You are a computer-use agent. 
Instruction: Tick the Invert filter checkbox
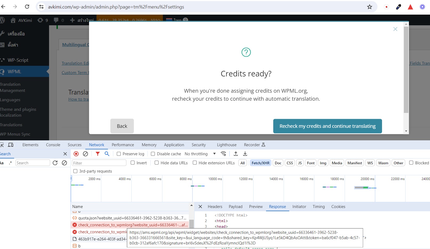click(x=132, y=163)
